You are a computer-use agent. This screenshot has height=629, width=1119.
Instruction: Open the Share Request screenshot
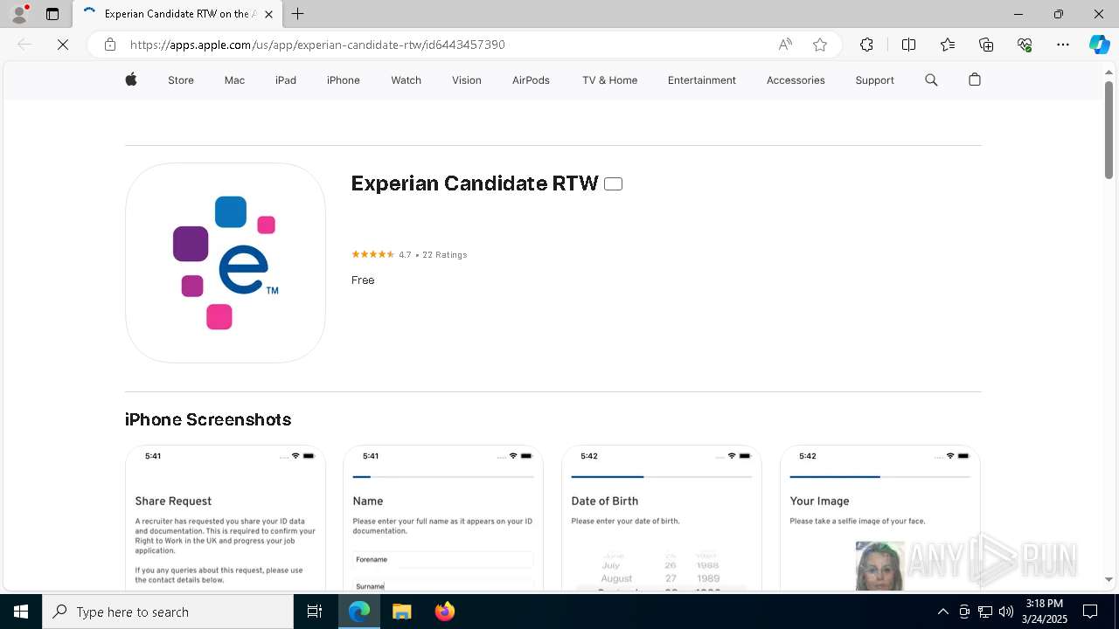coord(226,518)
